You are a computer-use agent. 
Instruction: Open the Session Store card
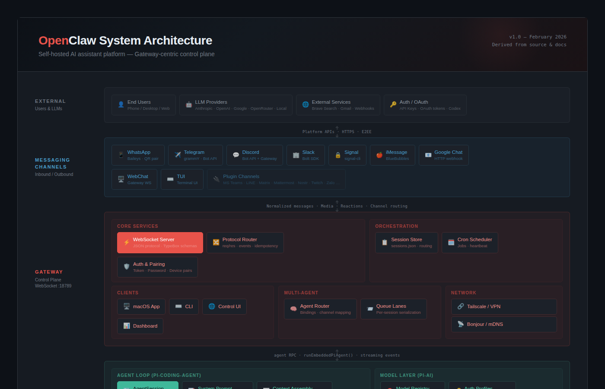click(406, 242)
